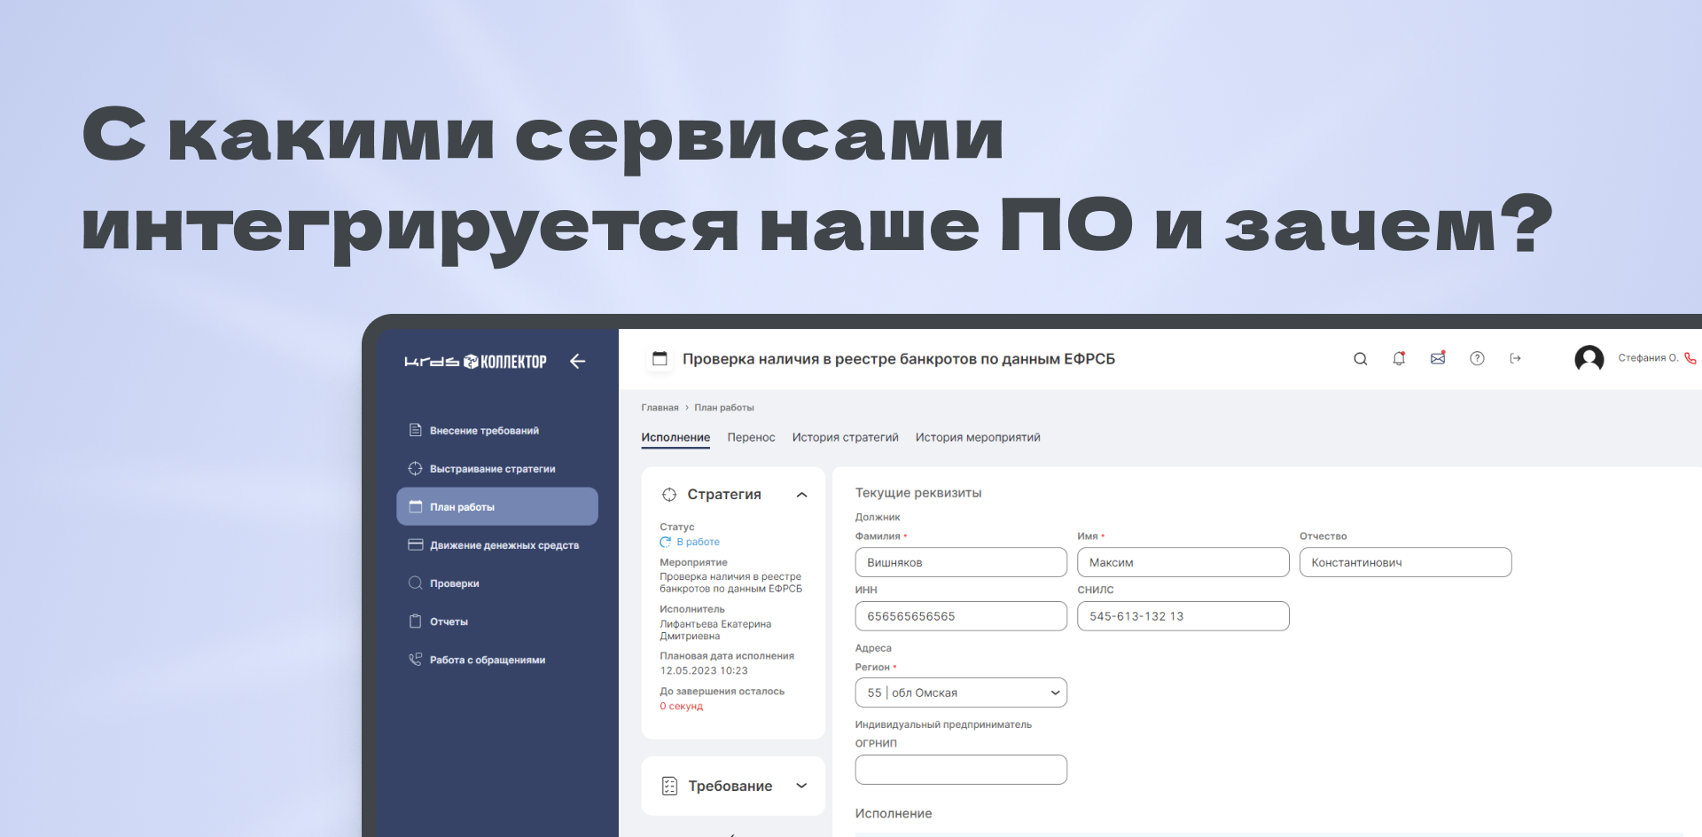This screenshot has width=1702, height=837.
Task: Collapse the Стратегия panel chevron
Action: point(801,495)
